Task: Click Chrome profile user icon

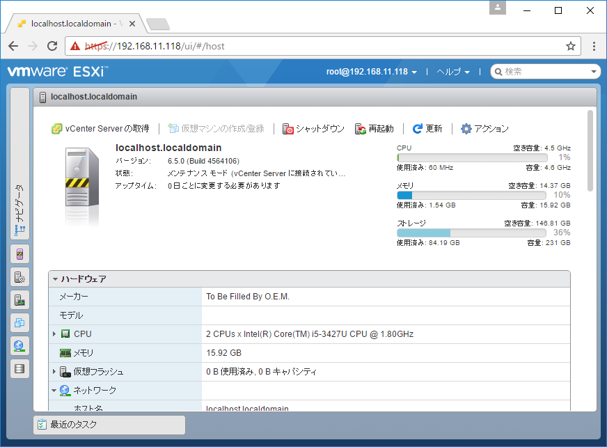Action: pos(498,8)
